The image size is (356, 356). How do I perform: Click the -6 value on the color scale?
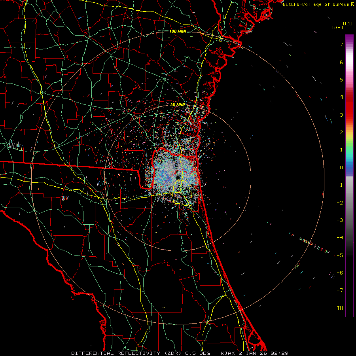coord(340,273)
